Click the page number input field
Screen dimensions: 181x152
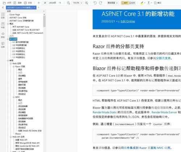[45, 3]
